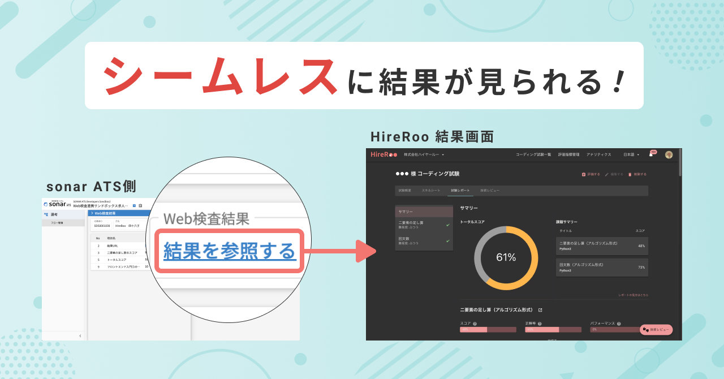Open 評価指標管理 in the nav bar
The width and height of the screenshot is (724, 379).
[x=568, y=154]
